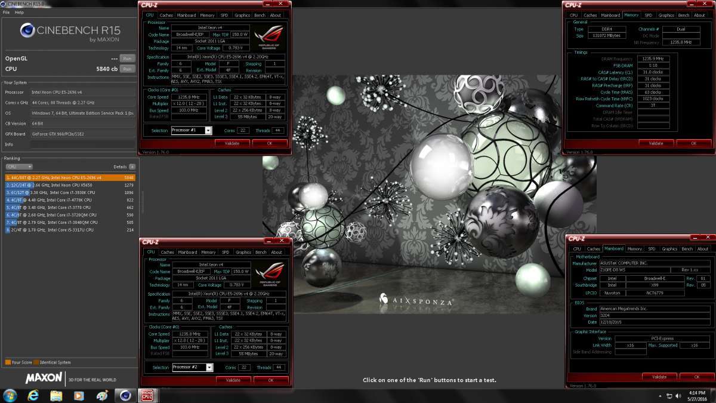Open the Help menu in Cinebench
716x403 pixels.
click(x=20, y=12)
